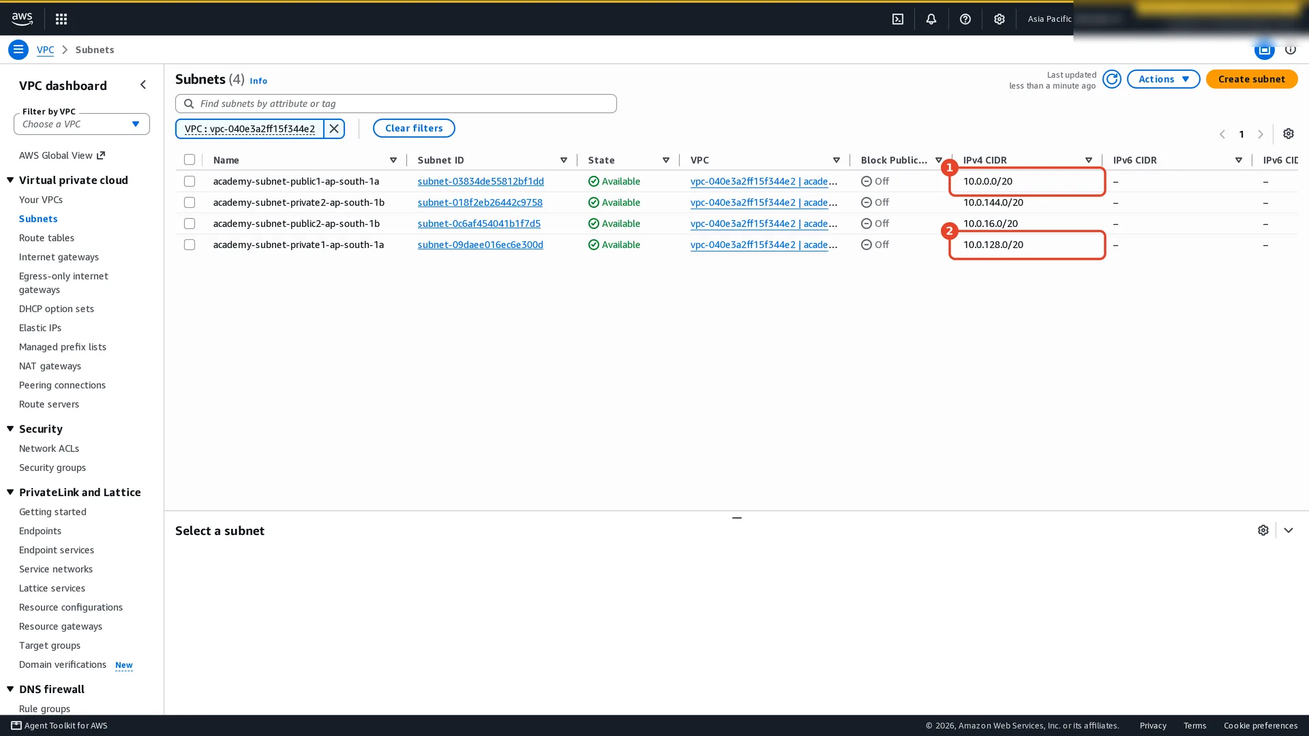Check academy-subnet-private2-ap-south-1b row checkbox
Image resolution: width=1309 pixels, height=736 pixels.
point(190,202)
